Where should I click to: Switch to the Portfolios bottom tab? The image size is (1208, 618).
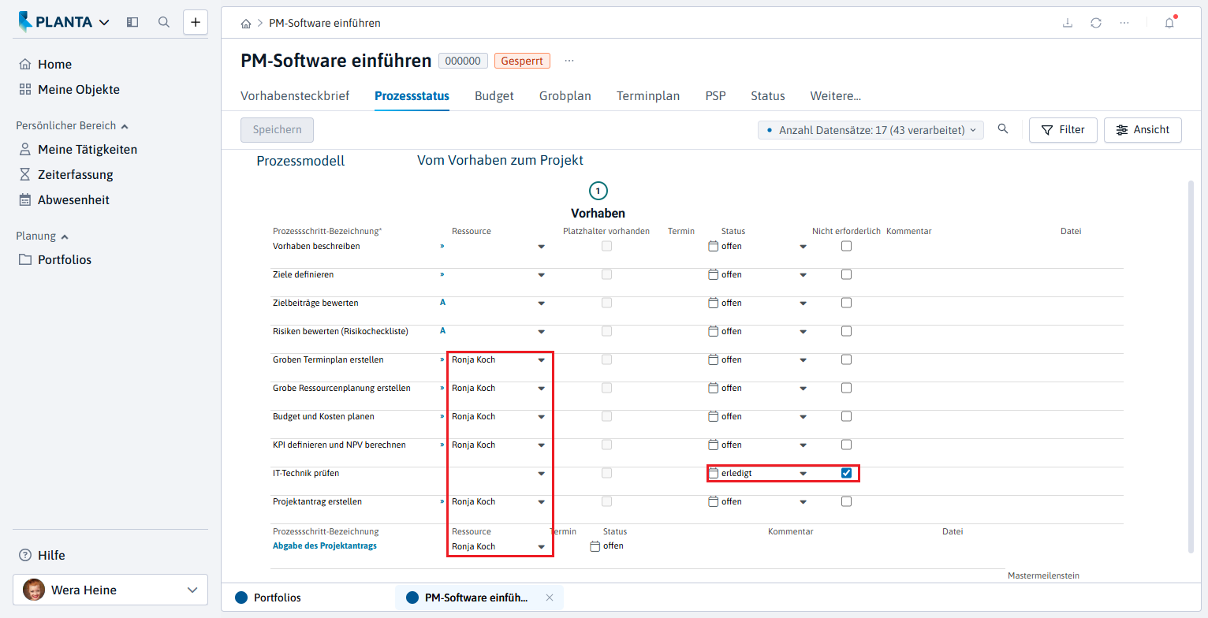[x=268, y=598]
